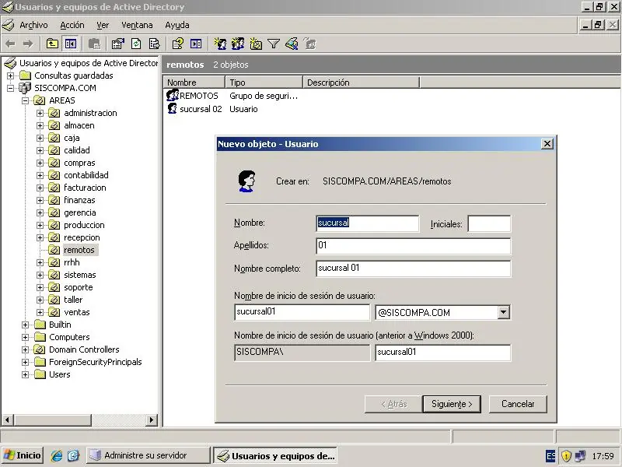Click the network connection tray icon

pos(580,456)
